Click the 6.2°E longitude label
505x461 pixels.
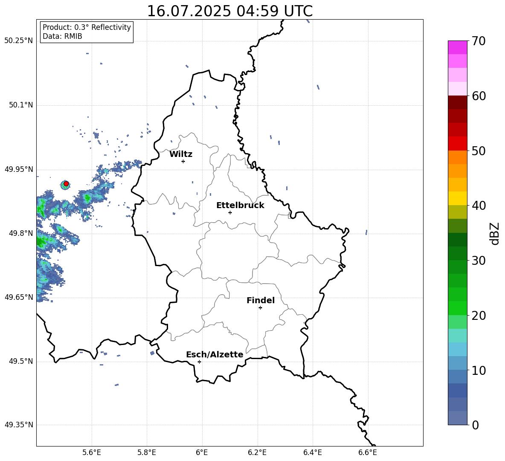pos(257,452)
